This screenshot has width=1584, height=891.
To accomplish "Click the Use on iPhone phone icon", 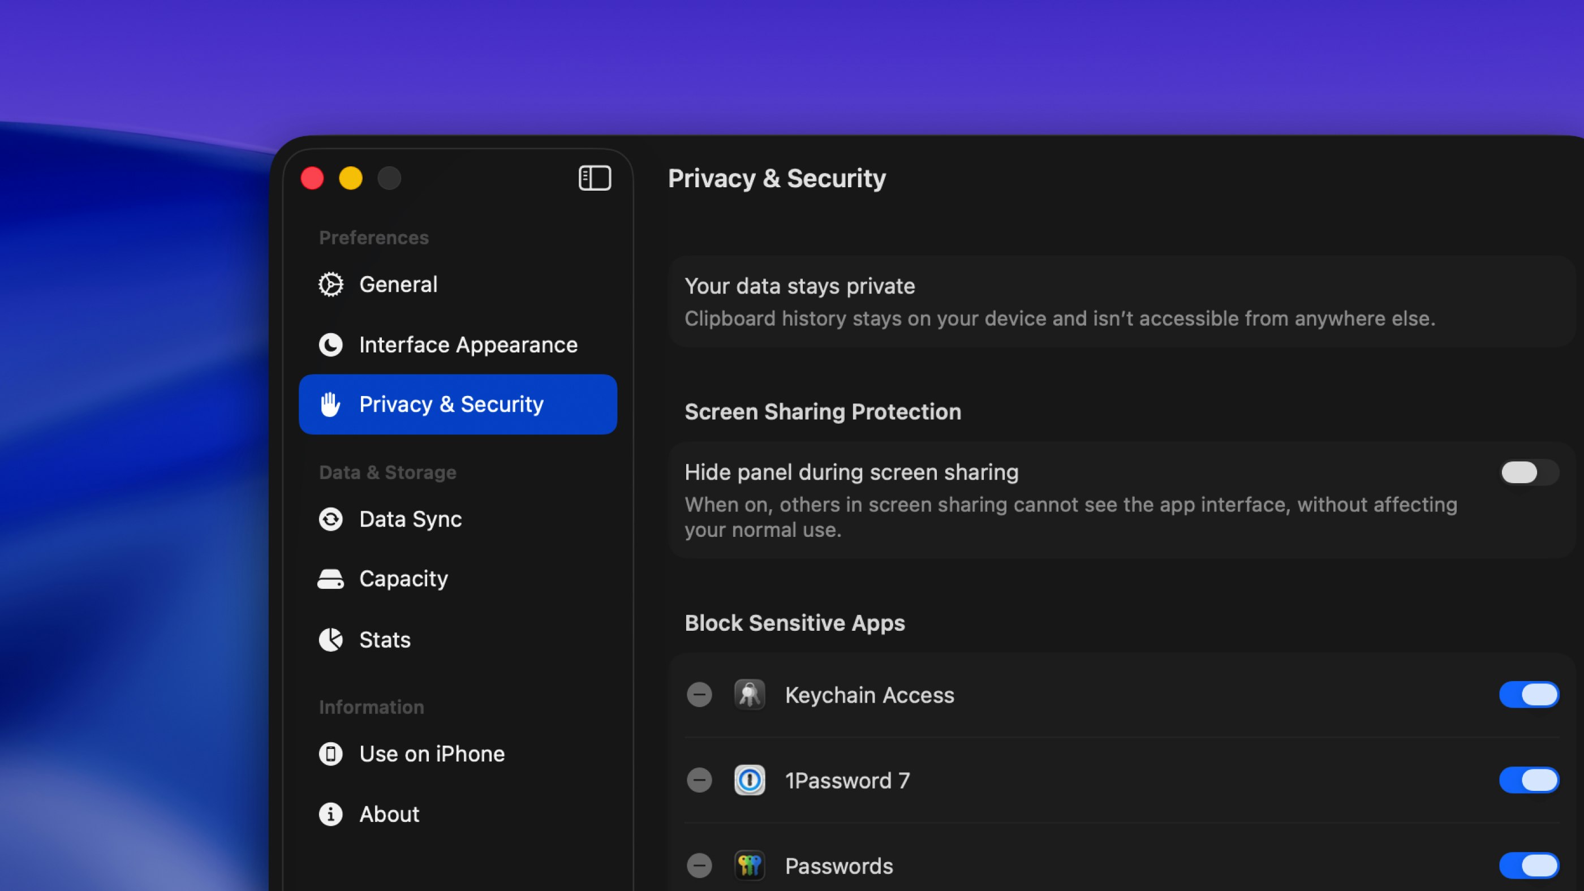I will tap(331, 754).
